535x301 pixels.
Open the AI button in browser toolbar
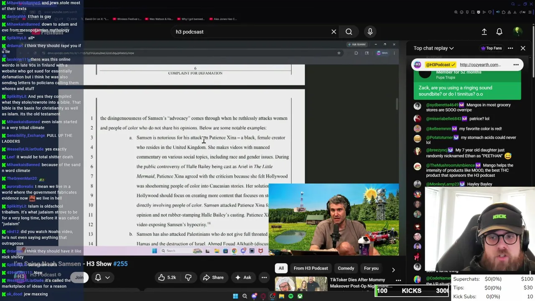click(522, 12)
